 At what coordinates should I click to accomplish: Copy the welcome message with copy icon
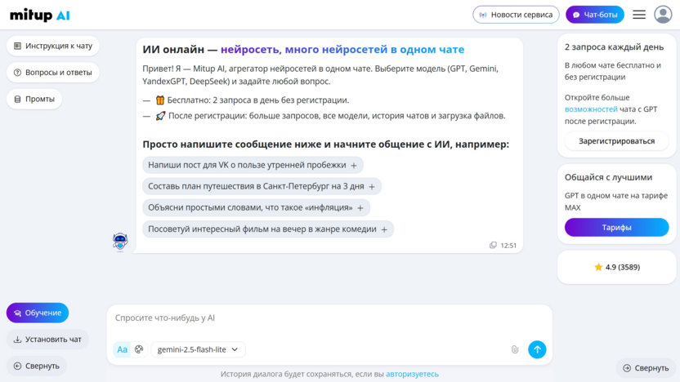493,245
